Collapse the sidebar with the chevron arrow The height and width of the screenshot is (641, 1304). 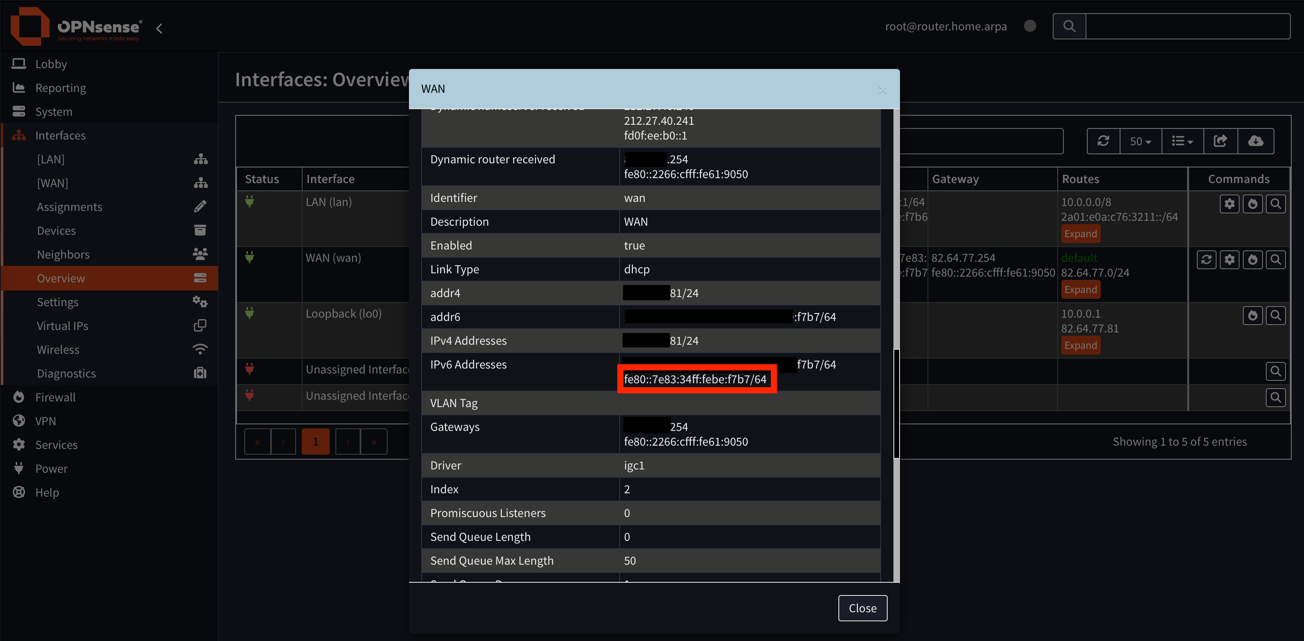pyautogui.click(x=159, y=28)
